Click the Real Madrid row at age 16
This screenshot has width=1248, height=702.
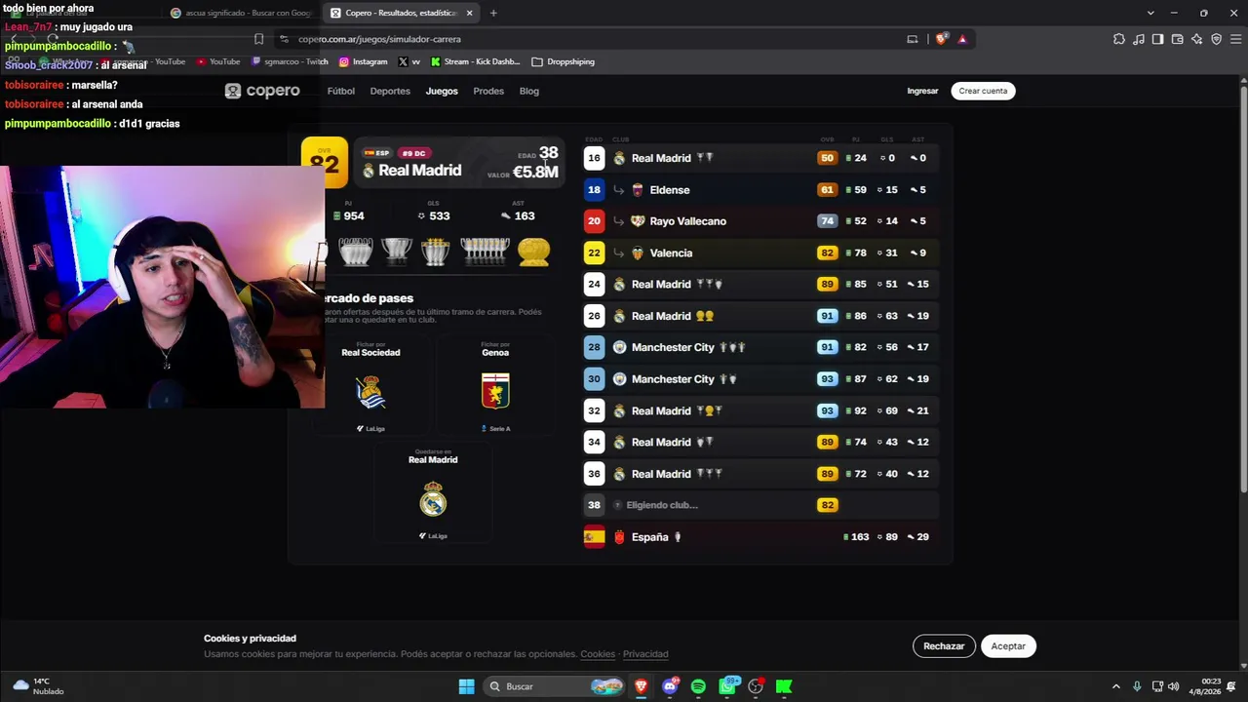pos(760,158)
